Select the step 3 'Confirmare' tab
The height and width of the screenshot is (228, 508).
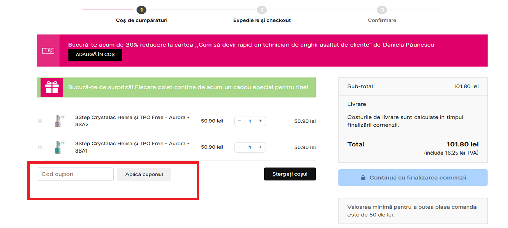click(x=382, y=14)
